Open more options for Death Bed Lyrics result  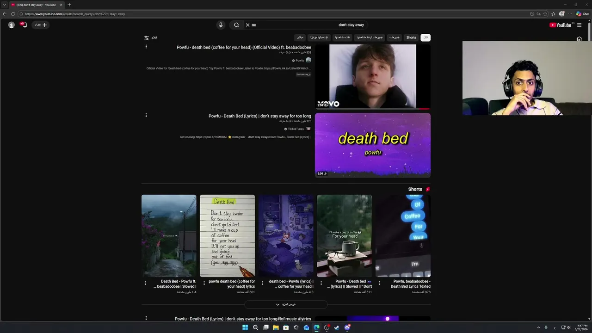coord(146,115)
